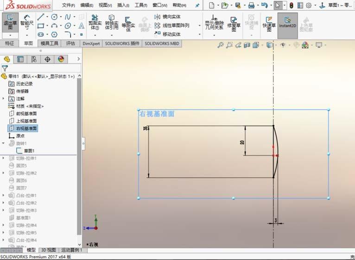
Task: Select the Point sketch tool
Action: [82, 35]
